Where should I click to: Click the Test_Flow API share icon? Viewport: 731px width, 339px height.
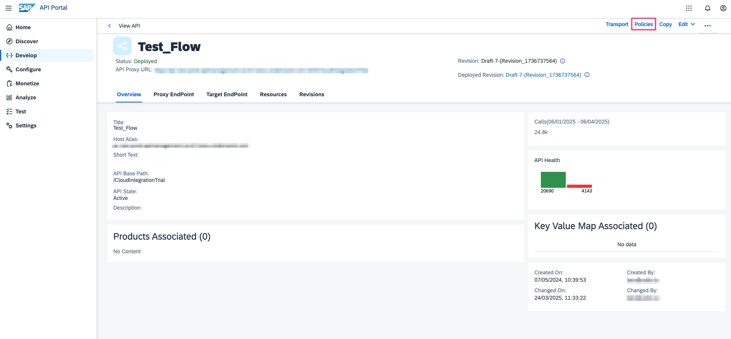coord(122,46)
